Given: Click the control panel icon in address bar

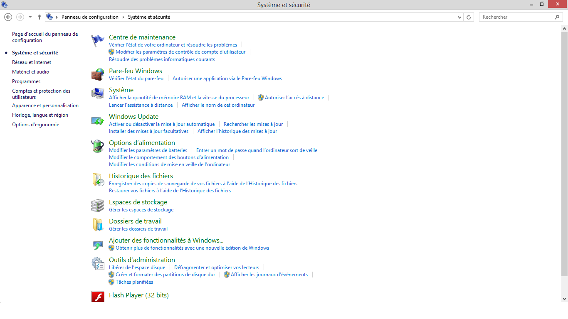Looking at the screenshot, I should [x=49, y=17].
